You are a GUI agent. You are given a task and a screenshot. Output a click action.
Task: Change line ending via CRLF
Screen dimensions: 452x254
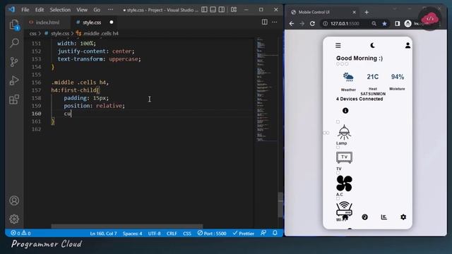coord(172,234)
